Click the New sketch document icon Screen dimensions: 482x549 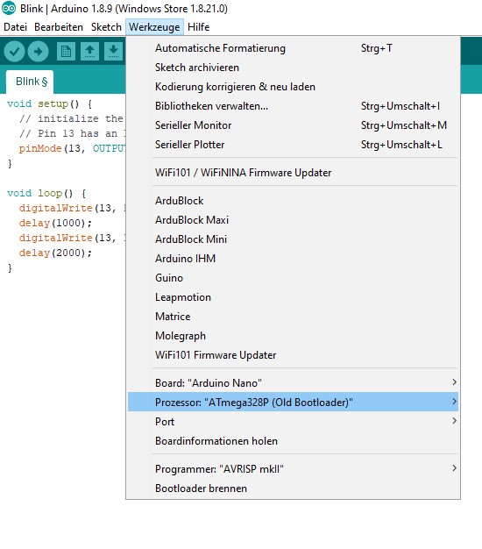(x=66, y=52)
